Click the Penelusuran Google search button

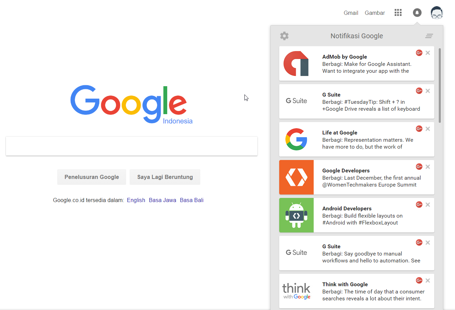(x=92, y=177)
